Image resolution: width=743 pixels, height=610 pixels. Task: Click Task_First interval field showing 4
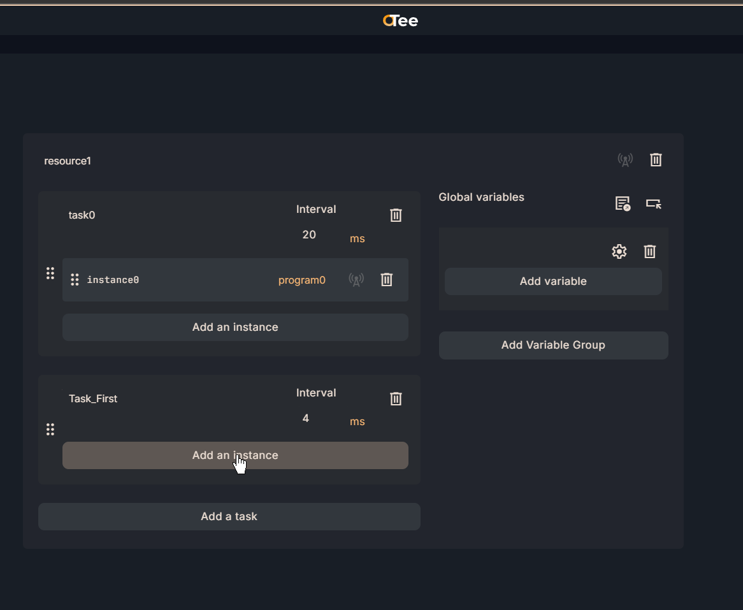[x=306, y=418]
